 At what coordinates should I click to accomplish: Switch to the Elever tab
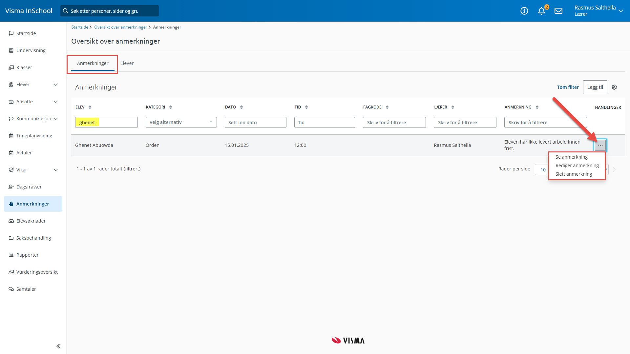pyautogui.click(x=127, y=63)
